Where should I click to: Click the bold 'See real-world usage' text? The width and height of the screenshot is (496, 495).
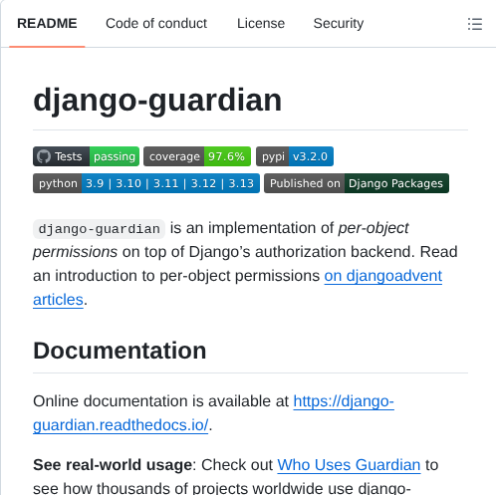coord(113,465)
